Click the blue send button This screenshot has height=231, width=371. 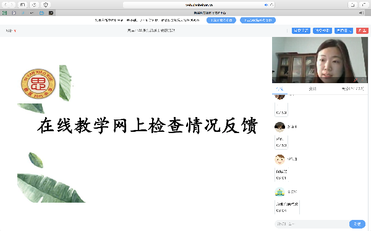(x=357, y=224)
